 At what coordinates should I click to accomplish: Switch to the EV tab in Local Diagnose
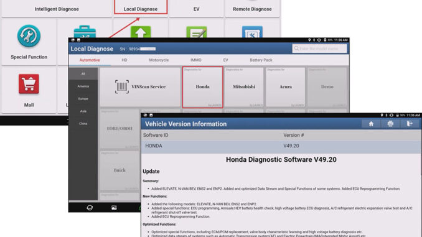pyautogui.click(x=225, y=60)
